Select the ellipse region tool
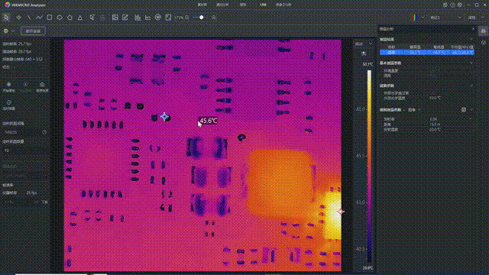The height and width of the screenshot is (275, 489). point(60,18)
